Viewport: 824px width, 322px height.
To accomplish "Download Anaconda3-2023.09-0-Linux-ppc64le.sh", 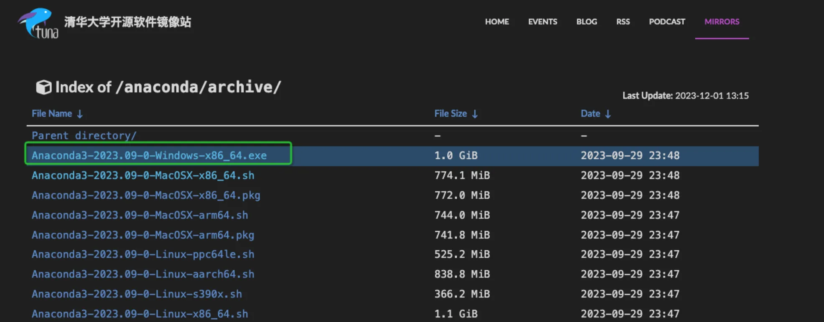I will [x=143, y=254].
